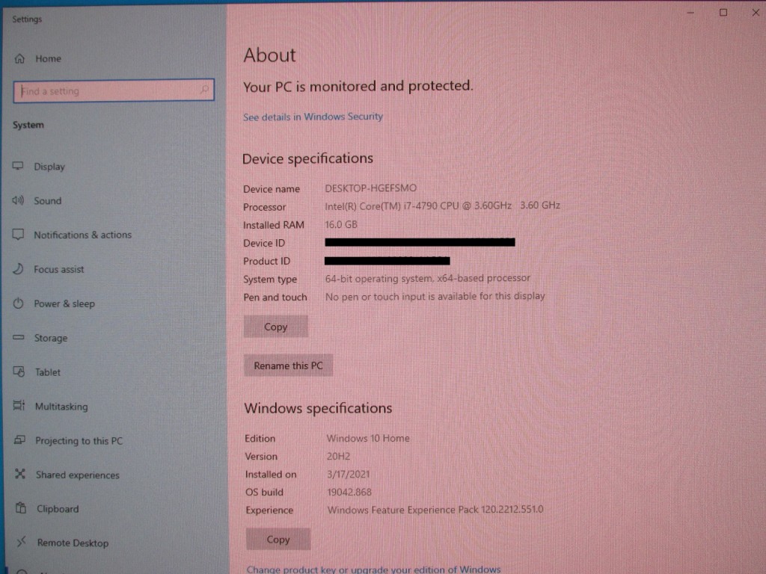766x574 pixels.
Task: Click the Intel Core i7-4790 processor text
Action: click(443, 206)
